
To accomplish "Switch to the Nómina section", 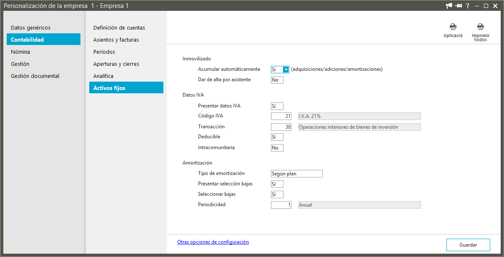I will (20, 52).
